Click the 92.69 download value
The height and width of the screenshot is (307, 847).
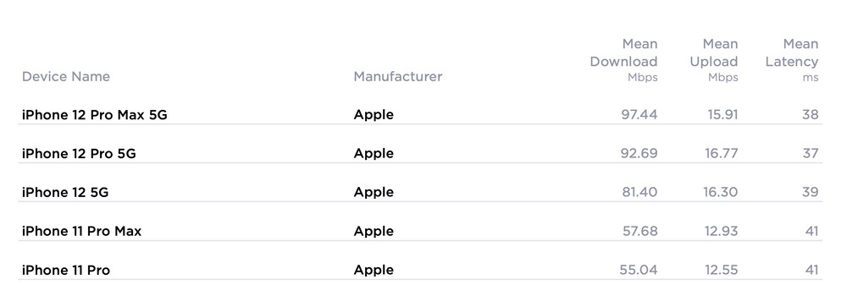(639, 153)
